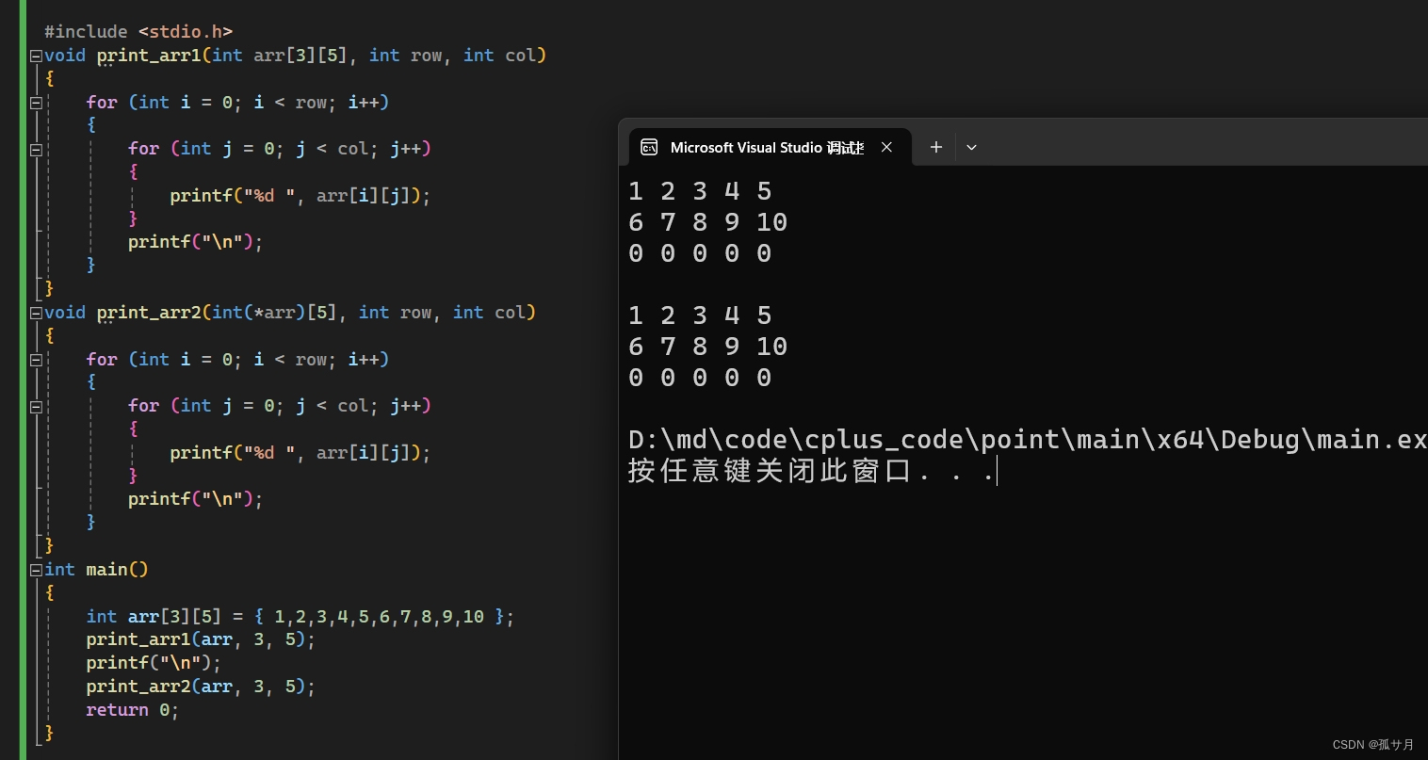Select the Microsoft Visual Studio debug console tab
1428x760 pixels.
770,147
